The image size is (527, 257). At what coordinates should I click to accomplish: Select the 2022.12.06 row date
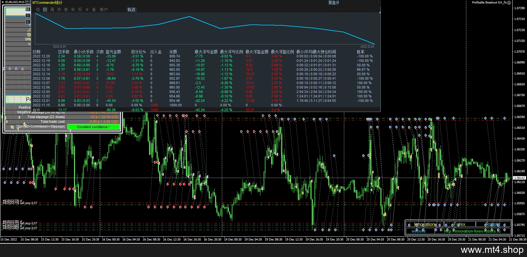coord(41,87)
